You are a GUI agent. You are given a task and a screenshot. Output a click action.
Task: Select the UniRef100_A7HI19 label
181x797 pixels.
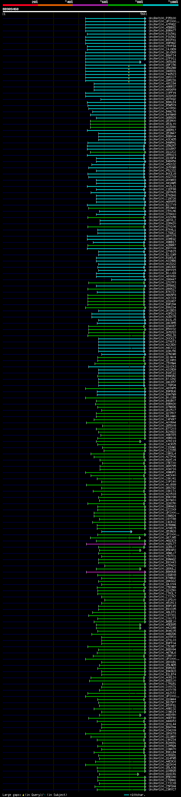tap(162, 441)
